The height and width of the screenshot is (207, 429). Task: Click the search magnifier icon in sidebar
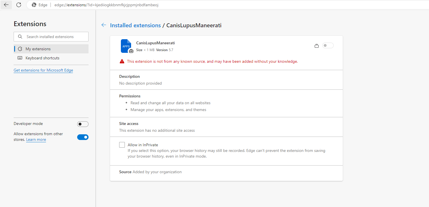click(x=20, y=37)
